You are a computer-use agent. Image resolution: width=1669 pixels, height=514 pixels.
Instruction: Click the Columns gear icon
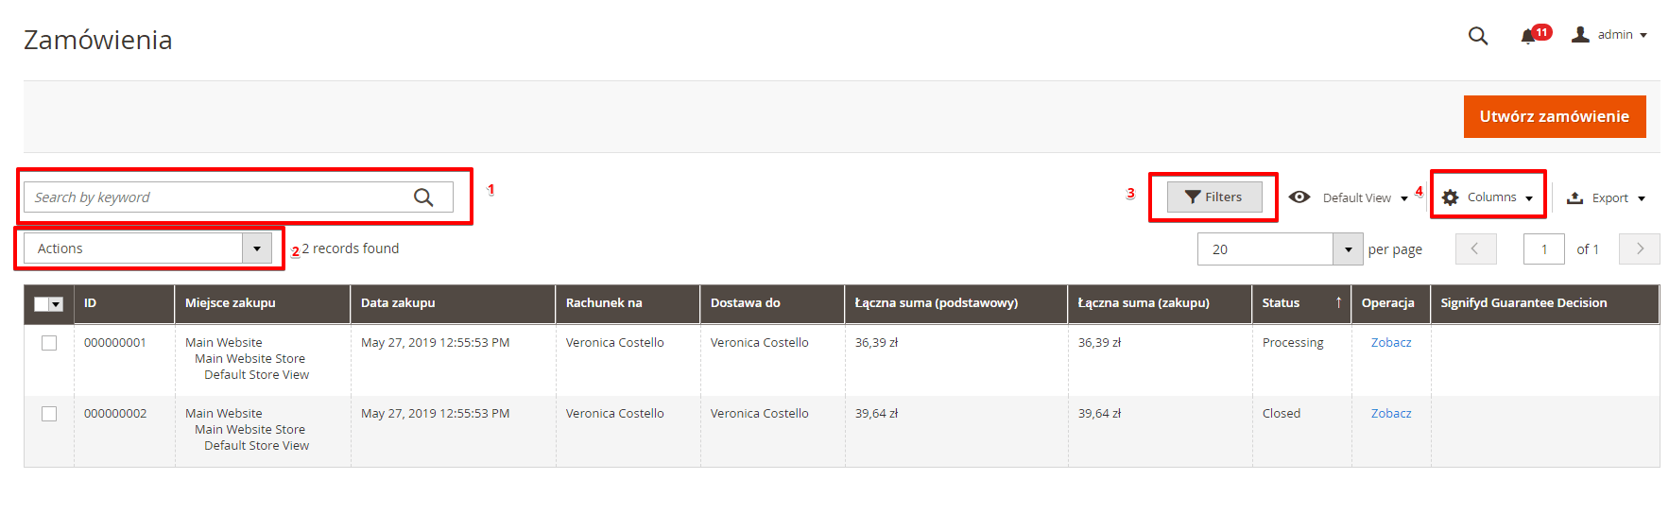click(x=1450, y=197)
